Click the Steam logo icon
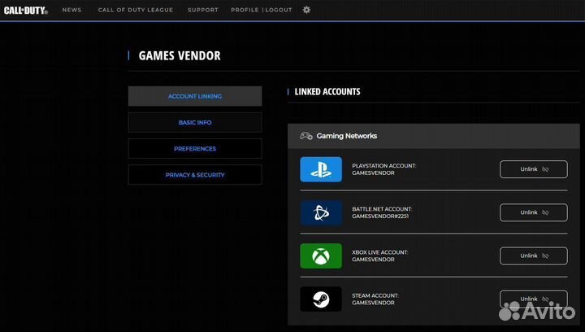Viewport: 585px width, 332px height. pyautogui.click(x=321, y=299)
